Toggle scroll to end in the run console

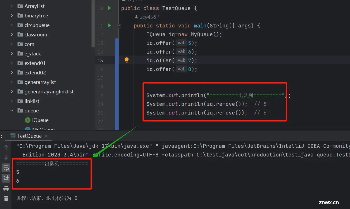(6, 178)
